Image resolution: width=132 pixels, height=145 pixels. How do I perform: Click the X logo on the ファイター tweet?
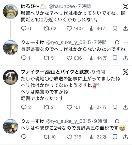pyautogui.click(x=125, y=72)
